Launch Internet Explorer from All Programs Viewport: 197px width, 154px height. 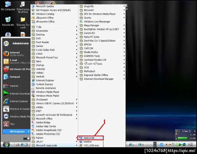pyautogui.click(x=55, y=80)
